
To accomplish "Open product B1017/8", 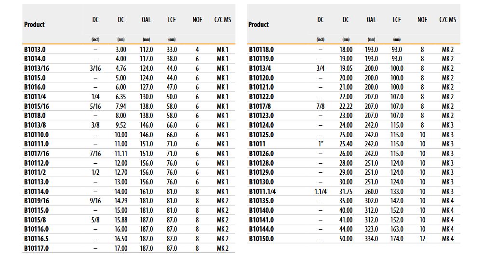I will (x=260, y=106).
